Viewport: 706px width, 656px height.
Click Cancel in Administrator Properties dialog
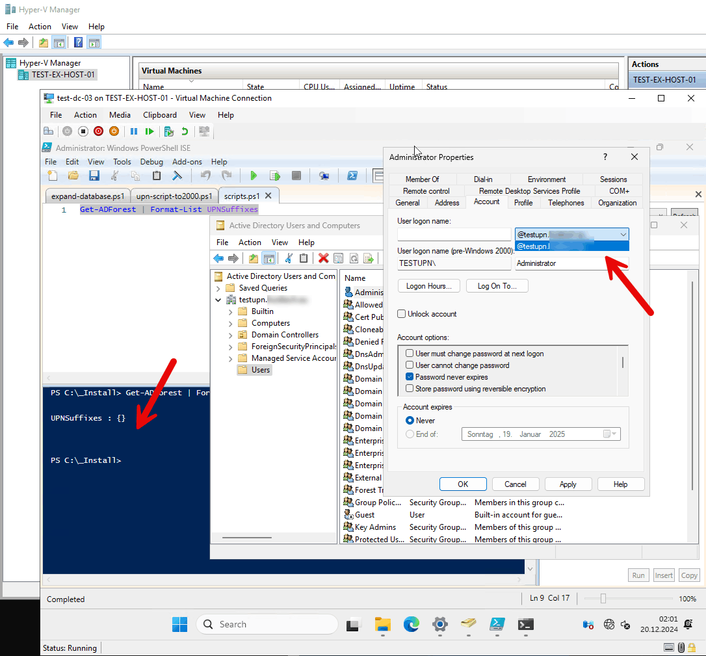click(x=515, y=484)
